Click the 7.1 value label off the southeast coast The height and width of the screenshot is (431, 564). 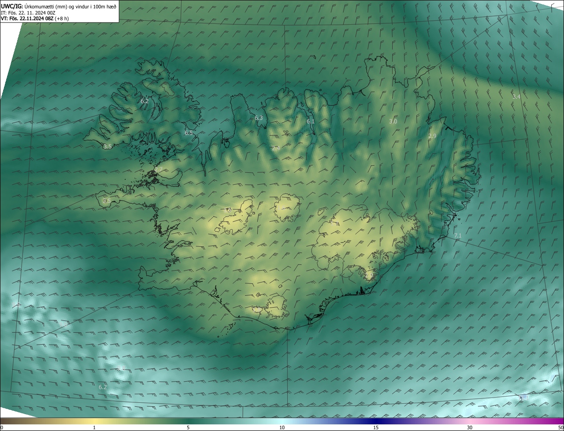click(458, 236)
